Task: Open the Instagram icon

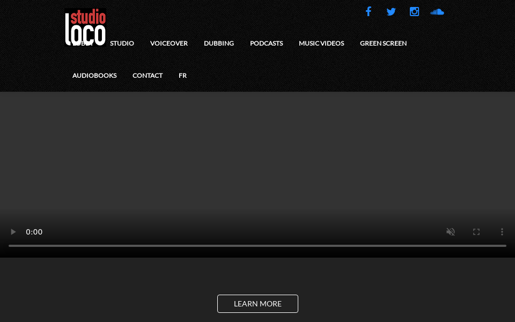Action: click(x=414, y=11)
